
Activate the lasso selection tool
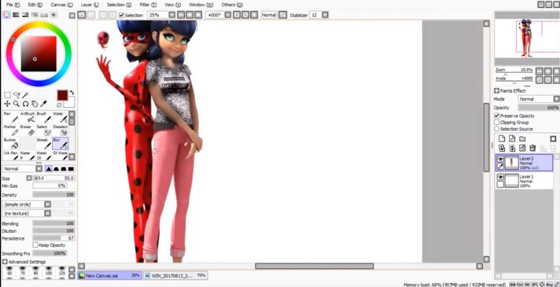[x=16, y=95]
